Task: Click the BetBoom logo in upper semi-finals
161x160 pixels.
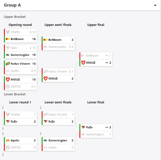Action: pyautogui.click(x=45, y=40)
